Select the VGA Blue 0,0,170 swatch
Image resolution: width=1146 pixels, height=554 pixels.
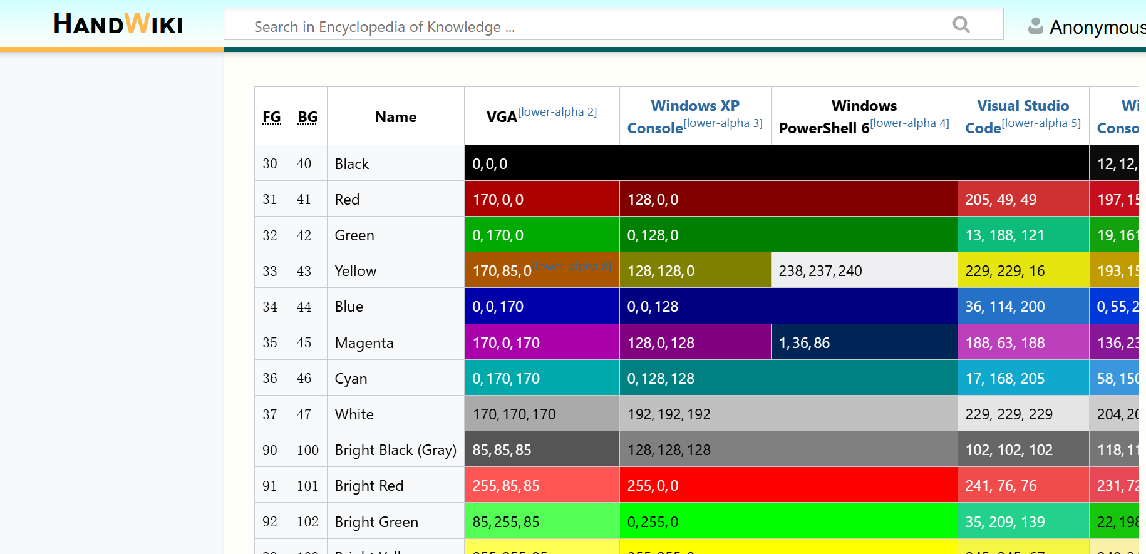point(542,306)
